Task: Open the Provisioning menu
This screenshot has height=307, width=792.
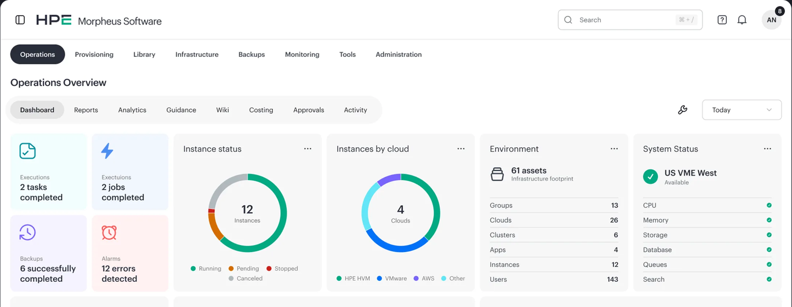Action: (94, 54)
